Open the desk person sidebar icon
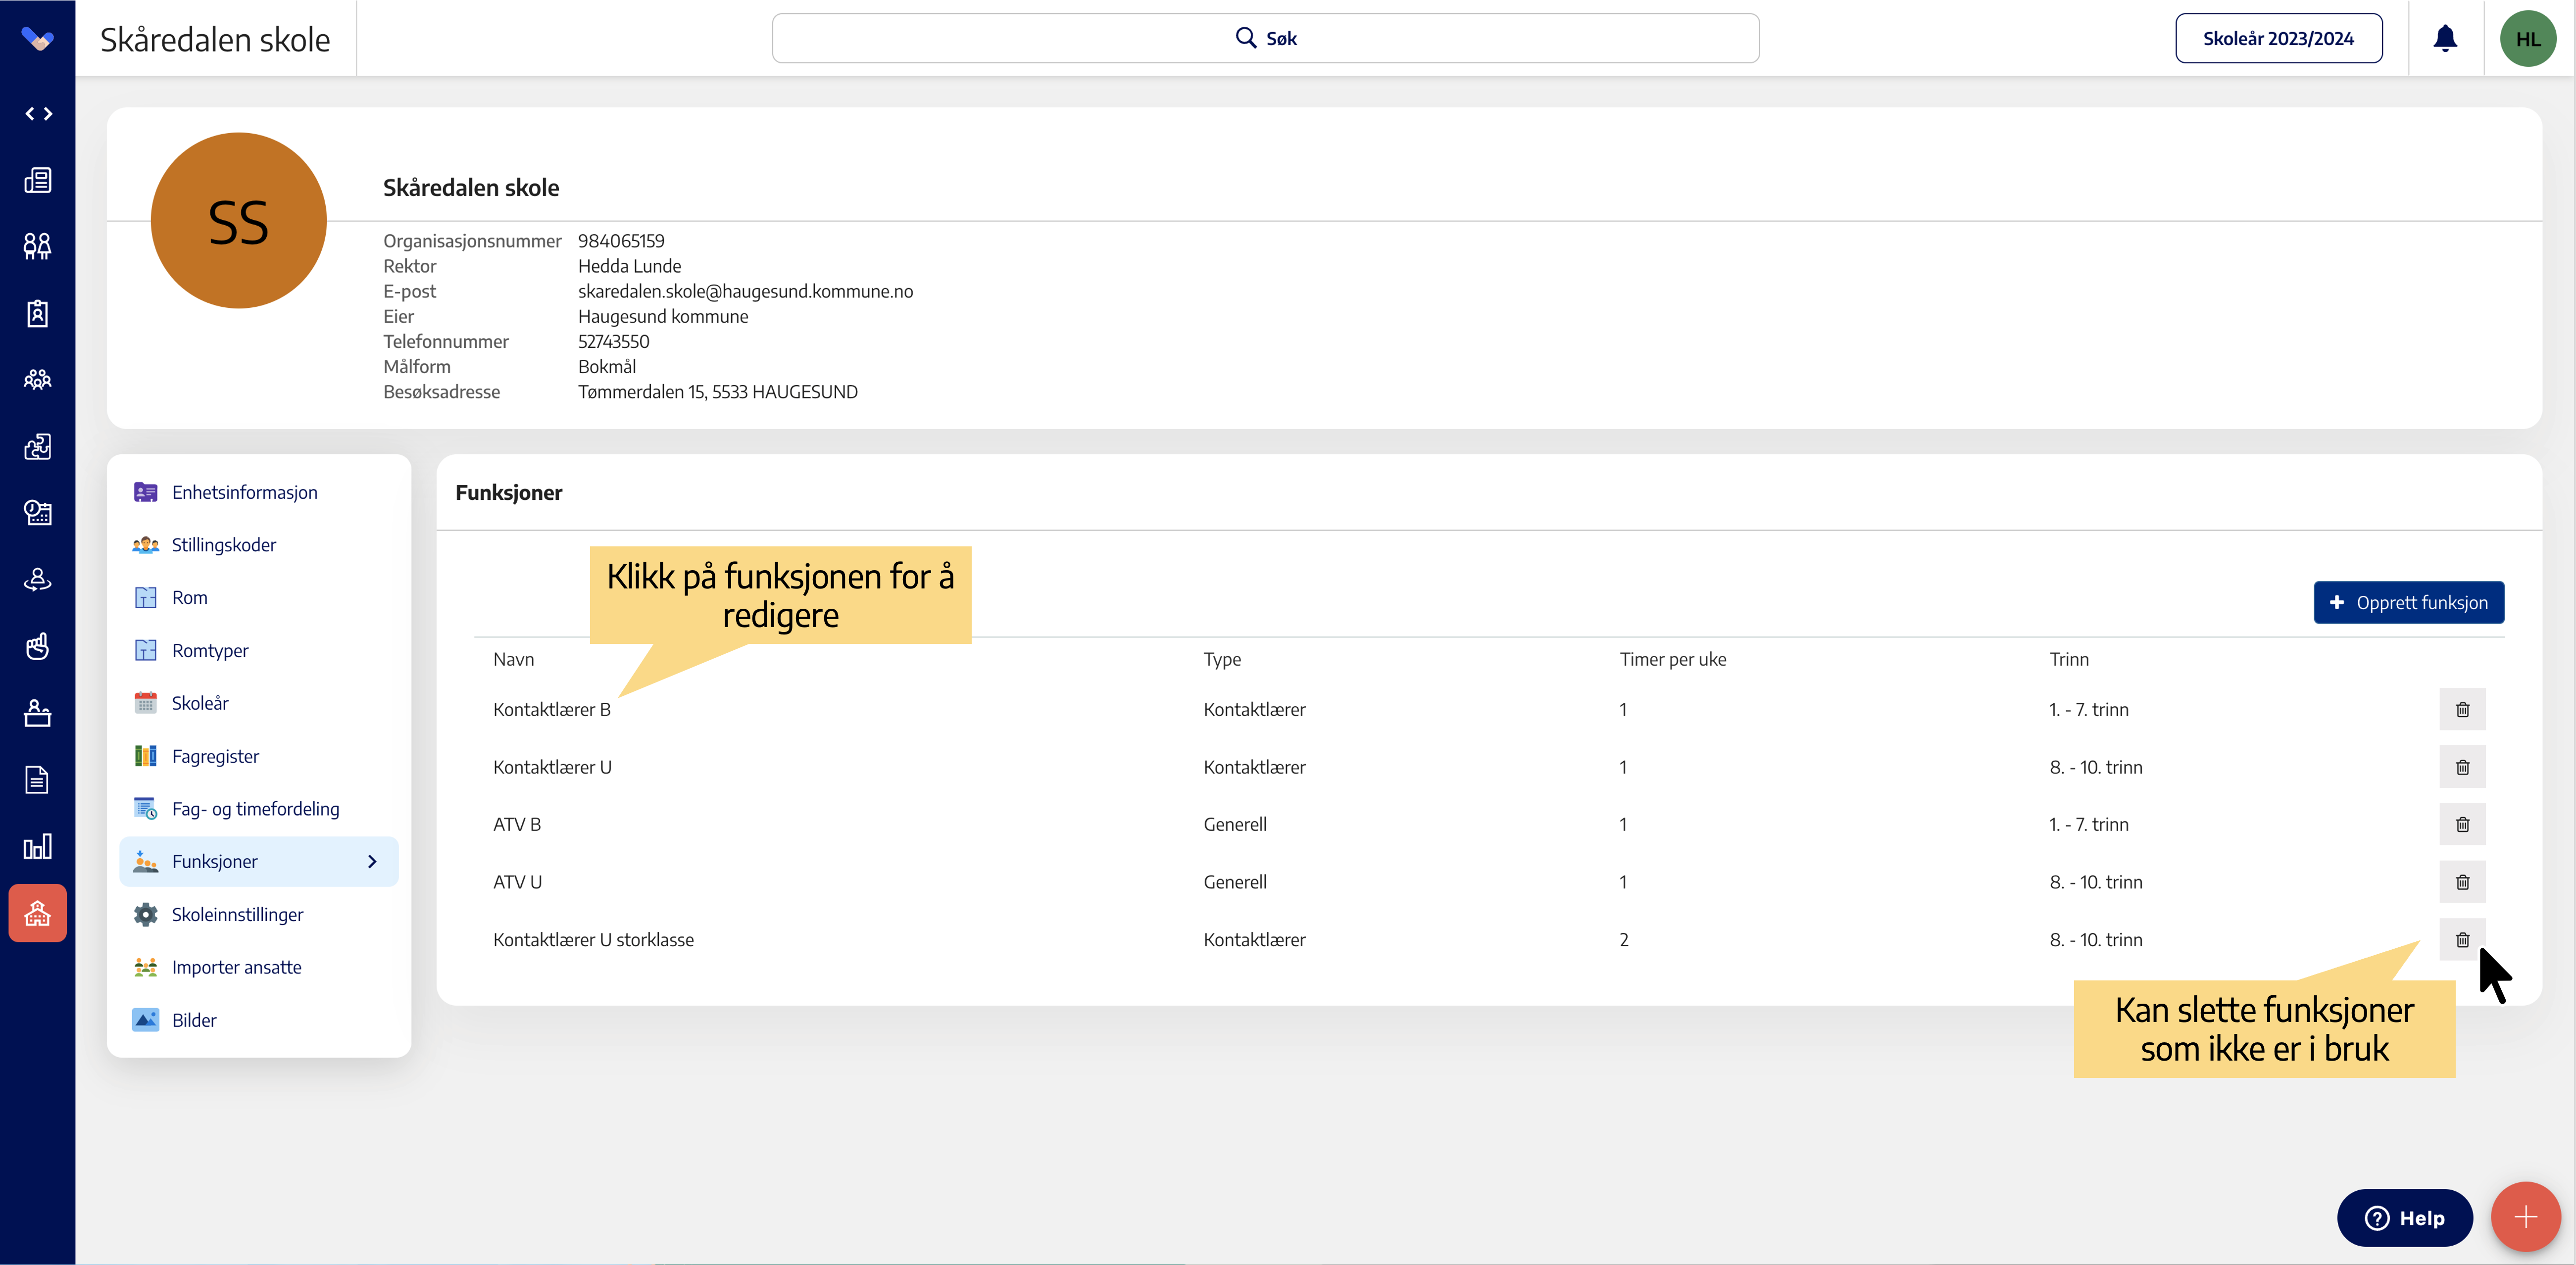 38,713
